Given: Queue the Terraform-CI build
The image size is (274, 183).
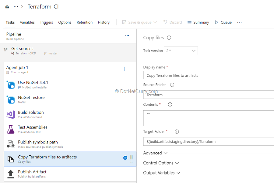Looking at the screenshot, I should [223, 22].
